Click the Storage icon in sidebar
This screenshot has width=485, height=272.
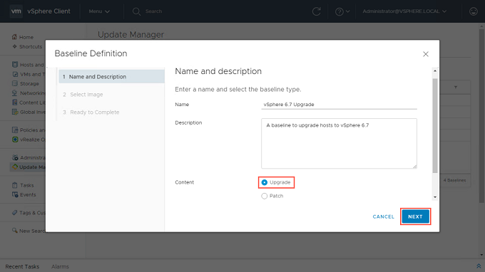click(15, 83)
